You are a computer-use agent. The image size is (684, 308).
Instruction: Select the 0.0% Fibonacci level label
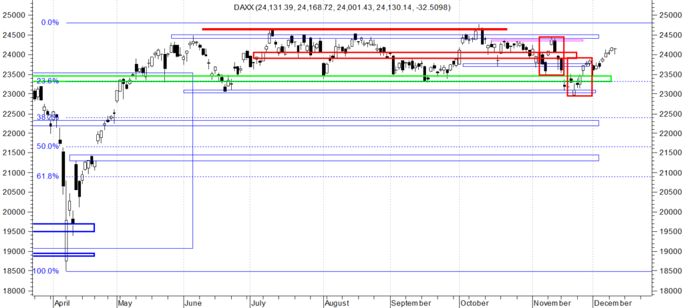tap(50, 23)
